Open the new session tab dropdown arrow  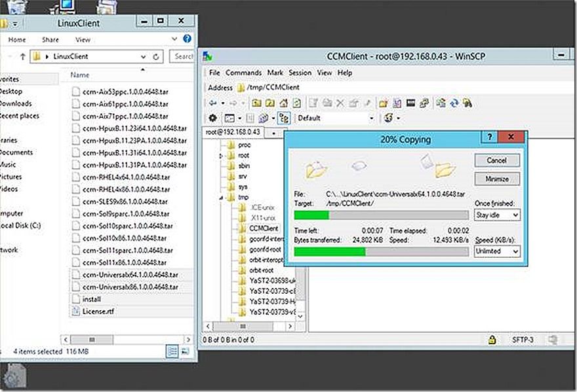pos(273,133)
